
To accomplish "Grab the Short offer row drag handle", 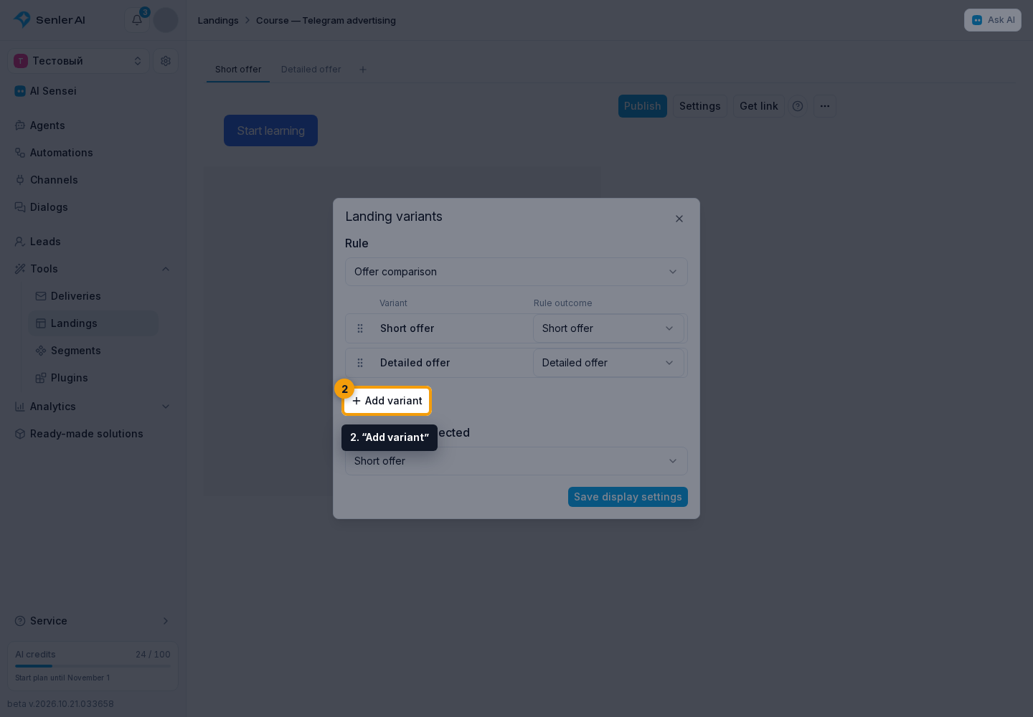I will coord(360,328).
